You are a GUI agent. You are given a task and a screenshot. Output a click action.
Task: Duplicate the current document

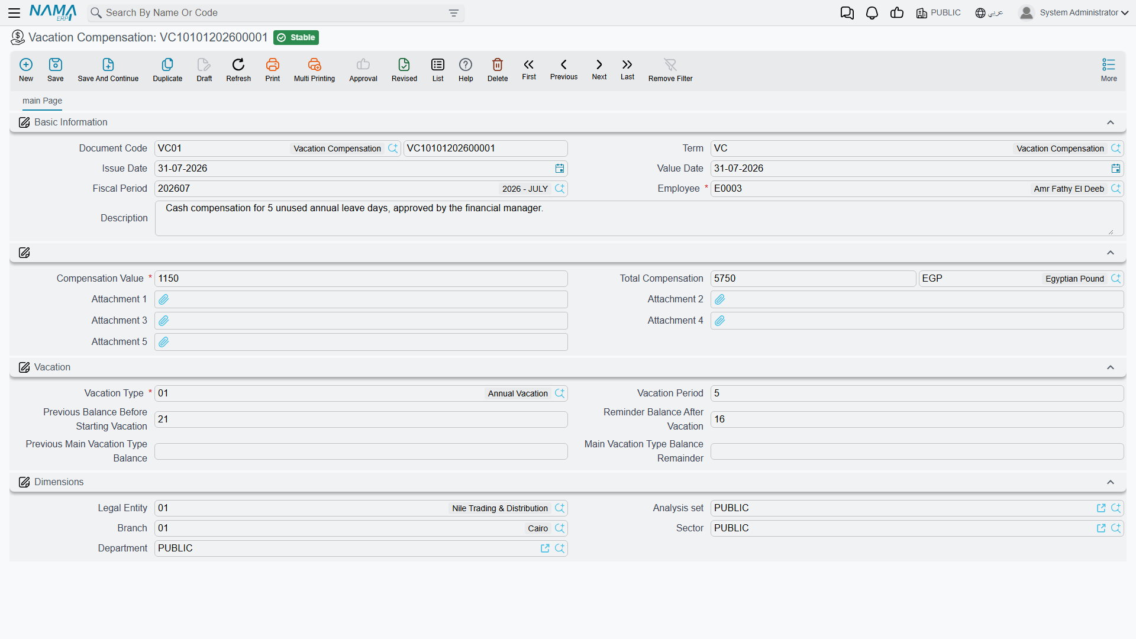tap(167, 70)
